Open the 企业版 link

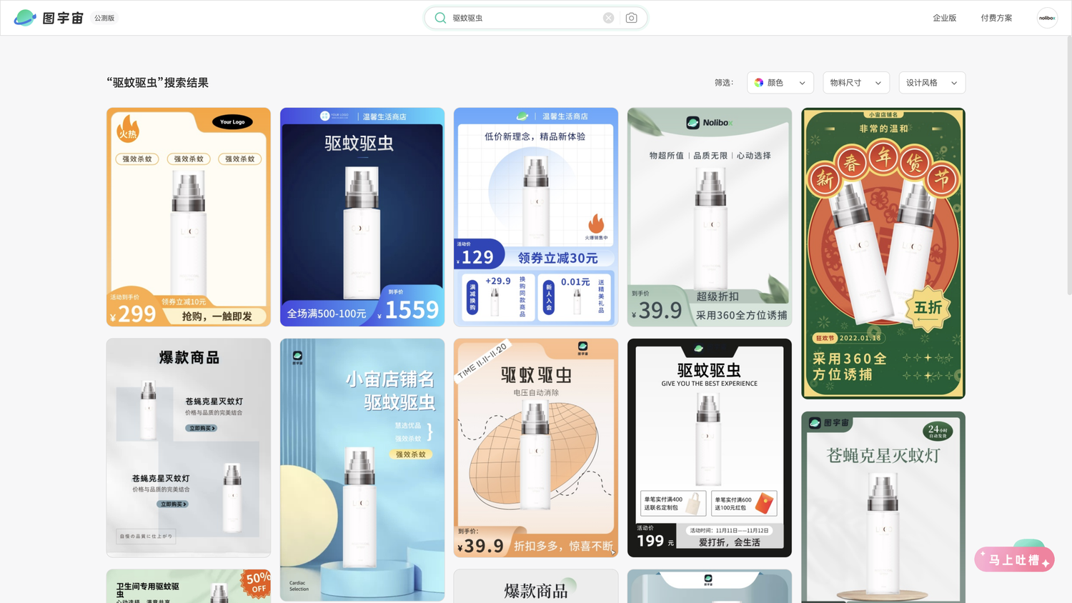pyautogui.click(x=944, y=18)
